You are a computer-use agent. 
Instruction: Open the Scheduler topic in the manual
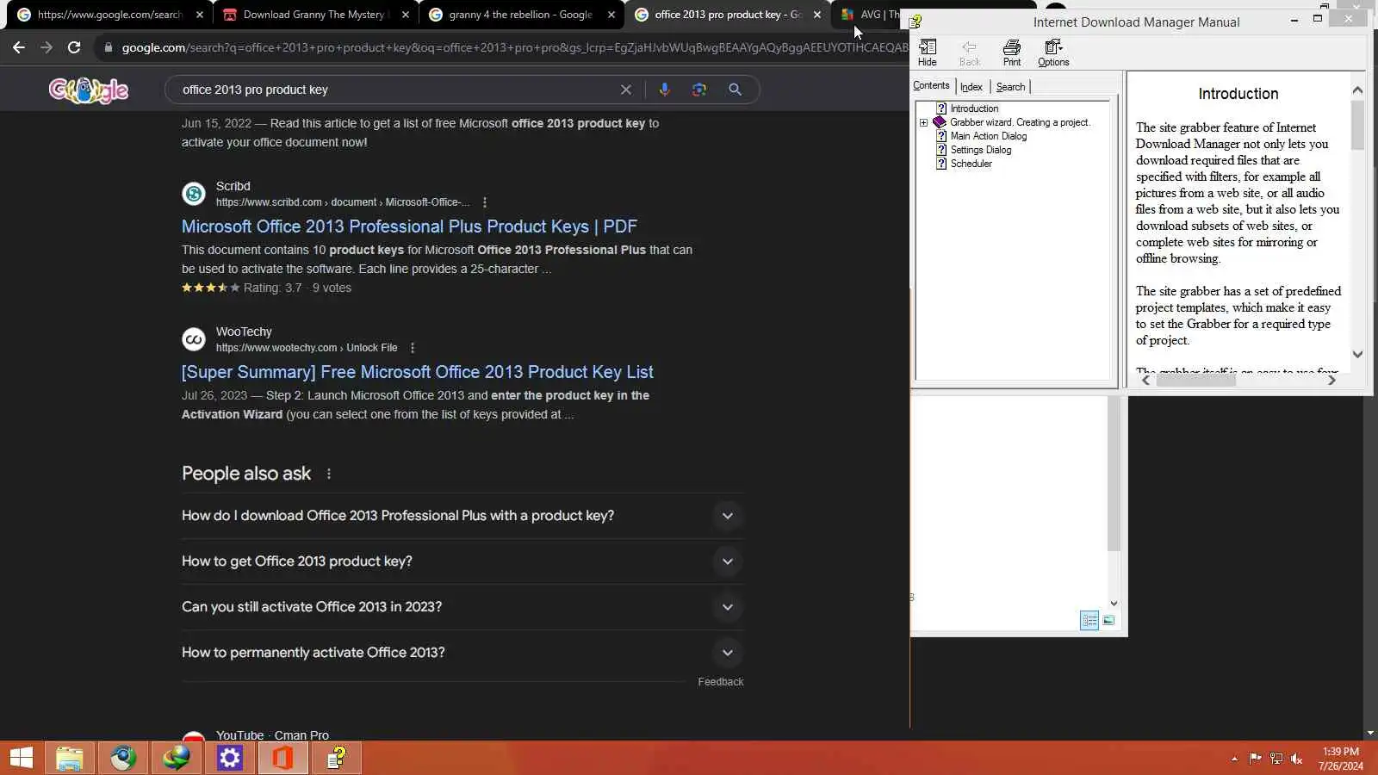[971, 164]
